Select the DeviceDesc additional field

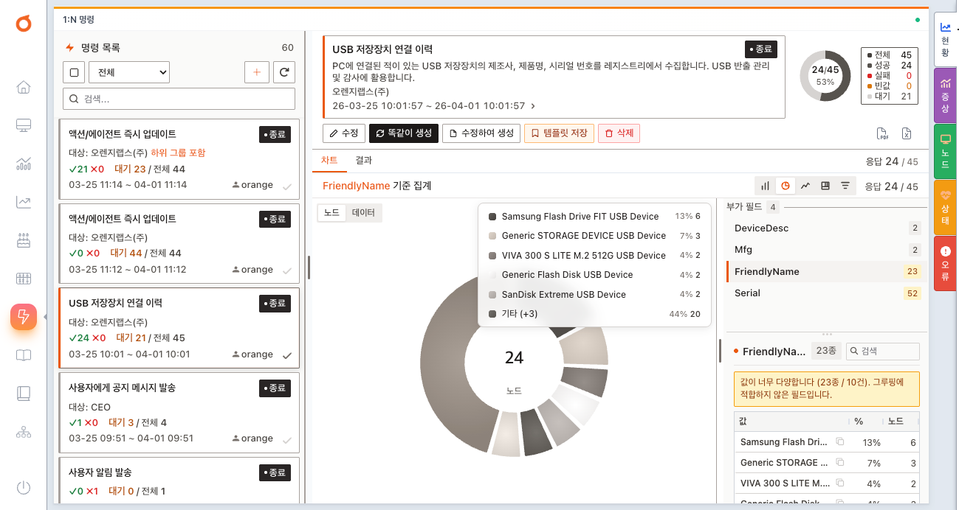pos(827,228)
